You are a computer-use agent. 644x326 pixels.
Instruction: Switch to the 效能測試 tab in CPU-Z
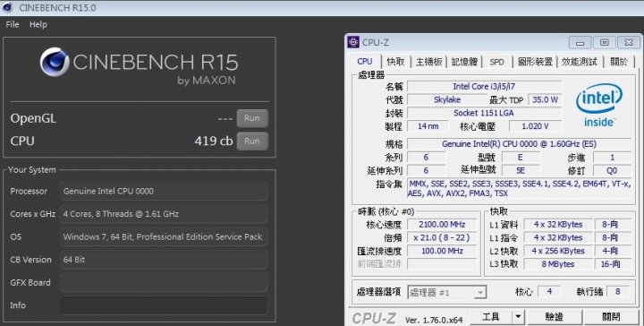[x=580, y=62]
